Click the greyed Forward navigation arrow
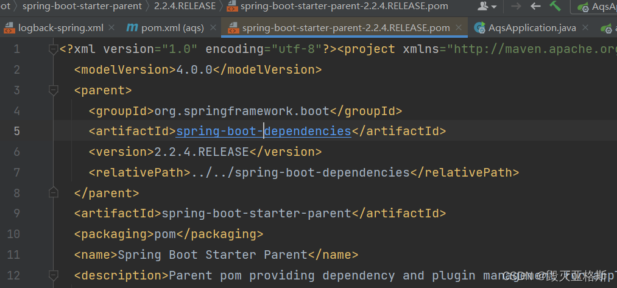 [516, 6]
